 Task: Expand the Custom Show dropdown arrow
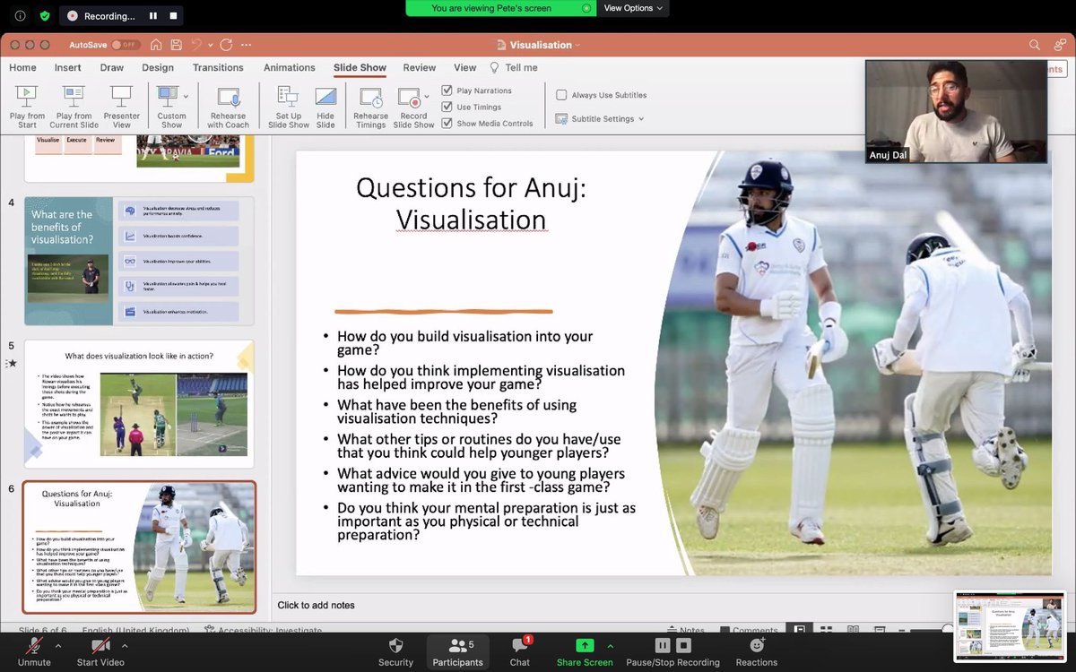(x=187, y=95)
